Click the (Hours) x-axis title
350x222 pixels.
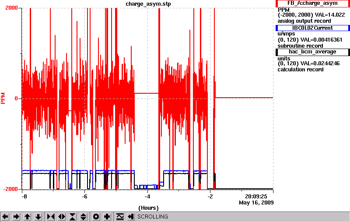click(x=148, y=208)
